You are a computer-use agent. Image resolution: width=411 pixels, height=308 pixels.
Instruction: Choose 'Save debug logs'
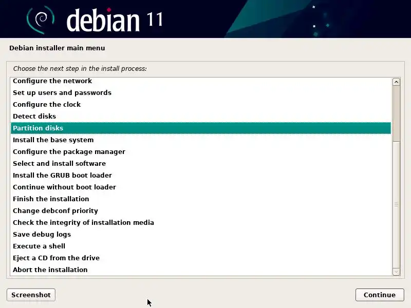pos(201,234)
